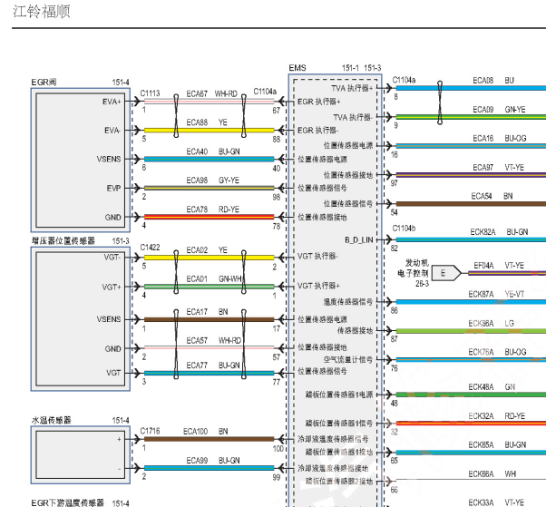This screenshot has height=507, width=546.
Task: Select connector label C1113
Action: [150, 93]
